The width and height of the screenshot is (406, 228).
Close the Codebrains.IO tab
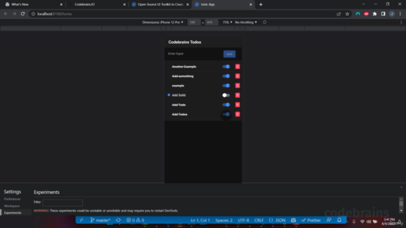pos(124,4)
